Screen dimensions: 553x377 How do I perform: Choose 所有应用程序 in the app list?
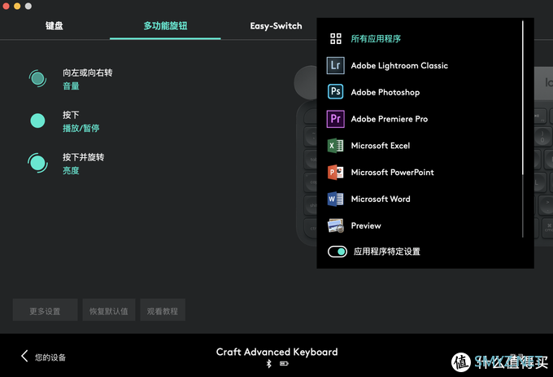(376, 38)
